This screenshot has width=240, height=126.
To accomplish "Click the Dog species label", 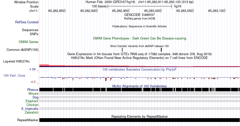I will pyautogui.click(x=35, y=97).
